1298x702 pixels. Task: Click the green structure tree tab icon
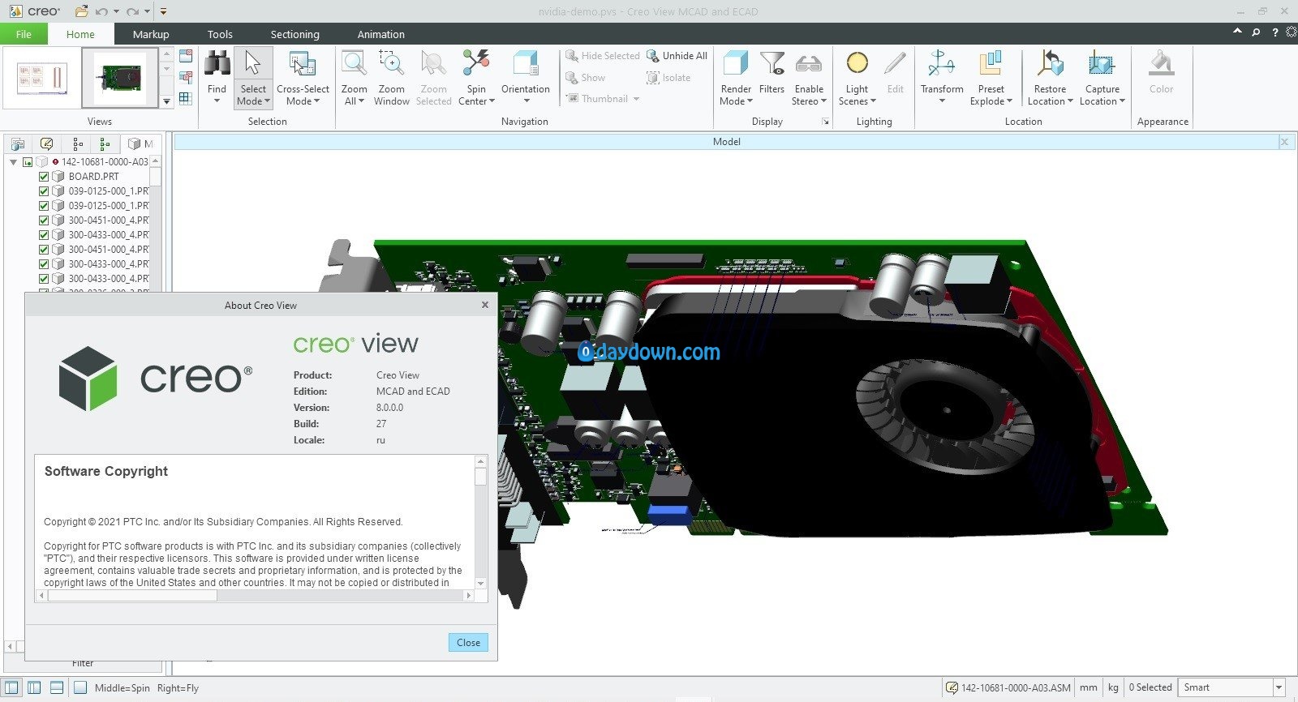(105, 144)
